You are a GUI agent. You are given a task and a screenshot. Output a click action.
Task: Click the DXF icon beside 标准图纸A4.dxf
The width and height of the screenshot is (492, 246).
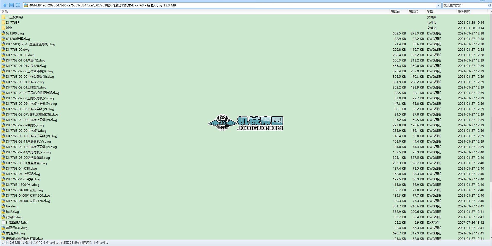pyautogui.click(x=3, y=222)
